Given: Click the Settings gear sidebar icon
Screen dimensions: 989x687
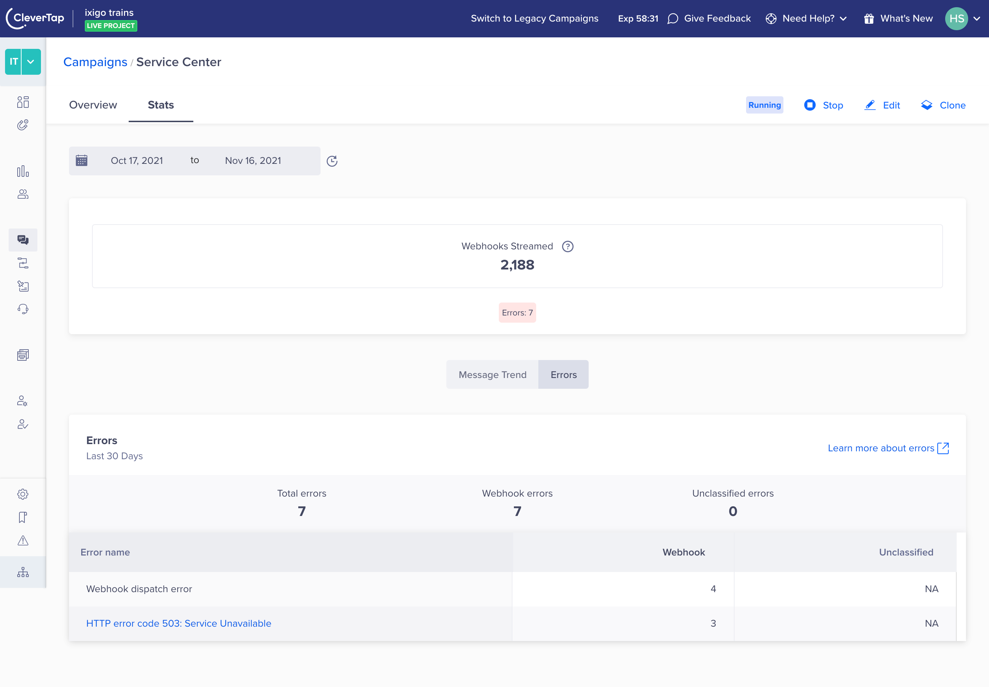Looking at the screenshot, I should [x=23, y=494].
